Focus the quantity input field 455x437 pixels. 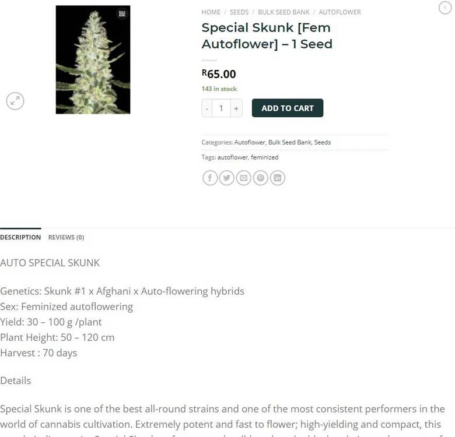pyautogui.click(x=222, y=108)
